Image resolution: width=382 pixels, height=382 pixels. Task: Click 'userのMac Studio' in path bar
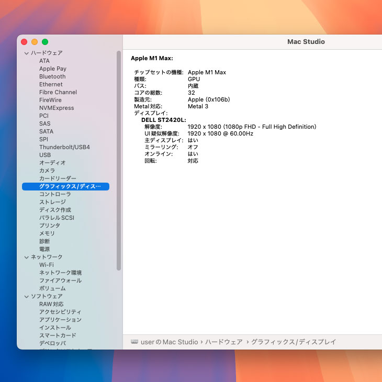point(170,342)
